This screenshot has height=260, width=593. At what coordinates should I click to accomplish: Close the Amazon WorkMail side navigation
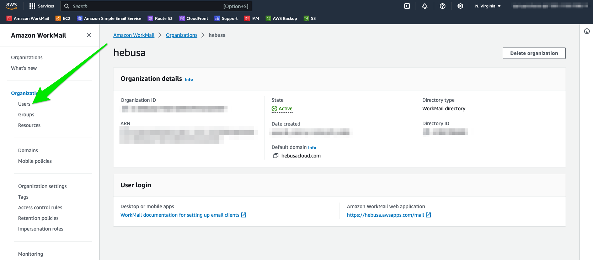click(x=89, y=35)
